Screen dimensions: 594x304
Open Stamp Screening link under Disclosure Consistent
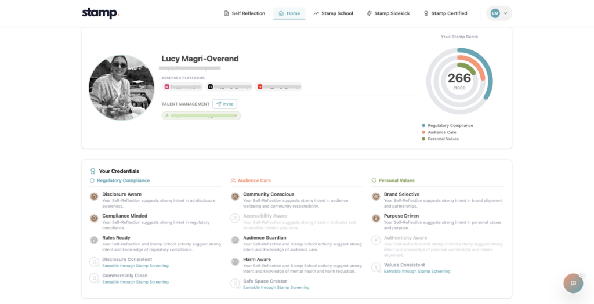[135, 266]
